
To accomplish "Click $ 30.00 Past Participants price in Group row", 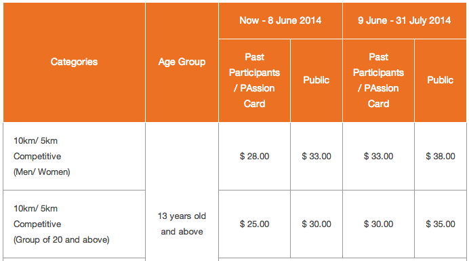I will (378, 224).
